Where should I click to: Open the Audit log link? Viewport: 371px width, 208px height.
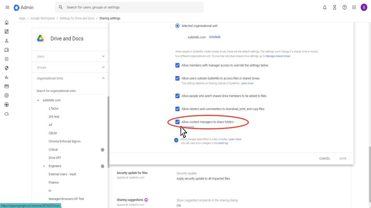[223, 143]
